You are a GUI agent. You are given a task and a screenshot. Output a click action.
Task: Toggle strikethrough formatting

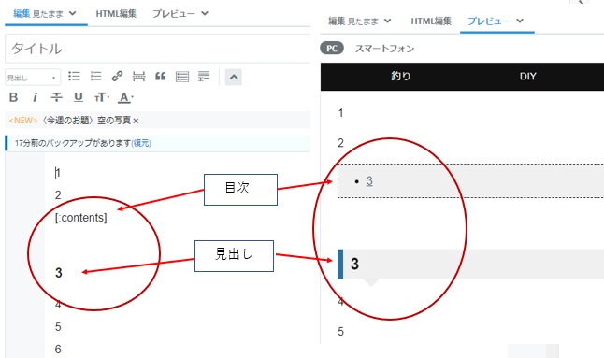(x=57, y=97)
